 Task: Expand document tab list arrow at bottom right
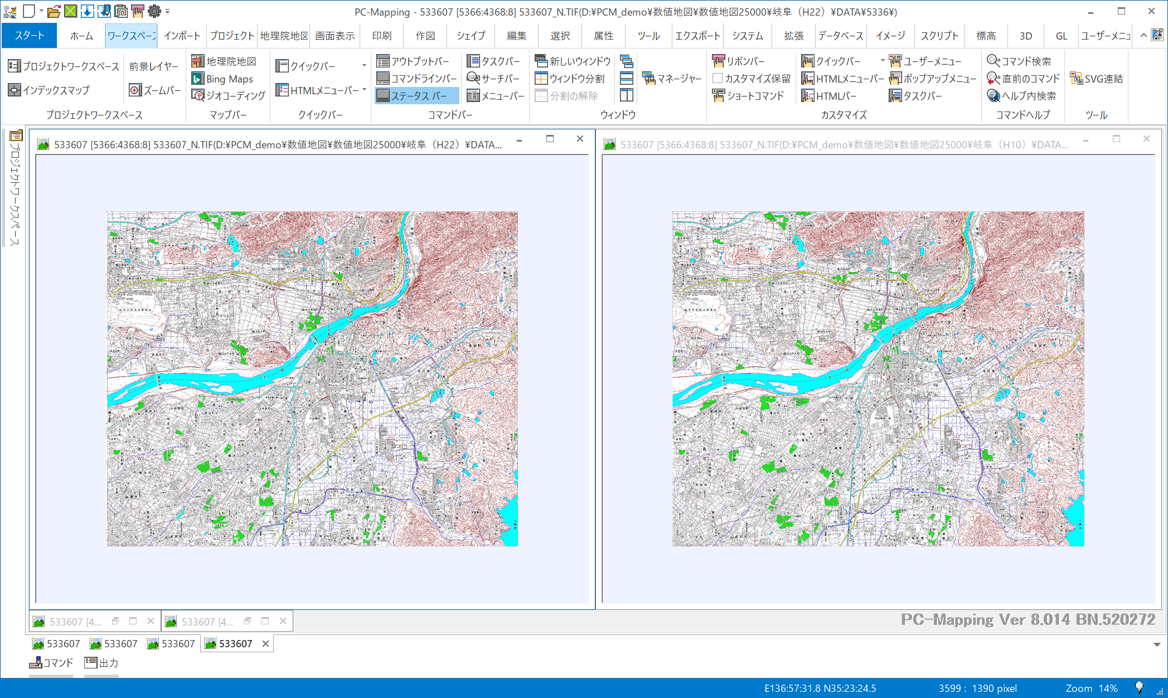[1157, 644]
